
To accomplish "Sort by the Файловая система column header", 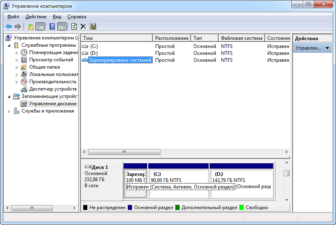I will pos(241,38).
